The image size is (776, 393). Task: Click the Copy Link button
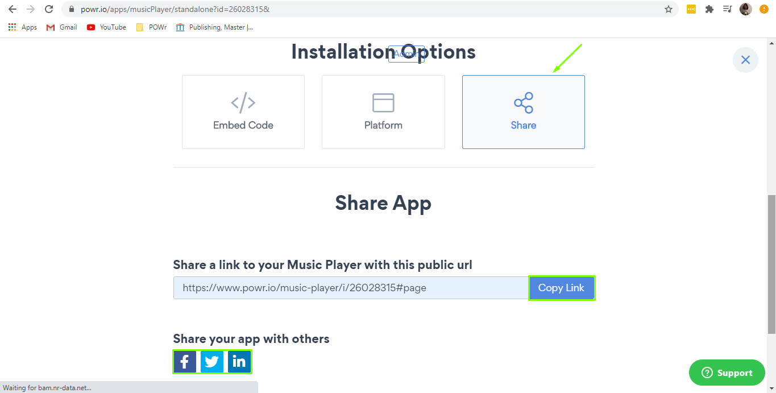pos(562,288)
